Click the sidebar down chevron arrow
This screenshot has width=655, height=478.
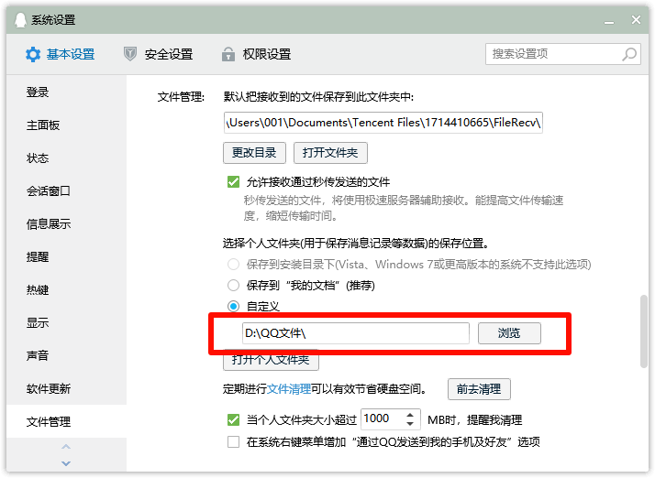click(66, 463)
